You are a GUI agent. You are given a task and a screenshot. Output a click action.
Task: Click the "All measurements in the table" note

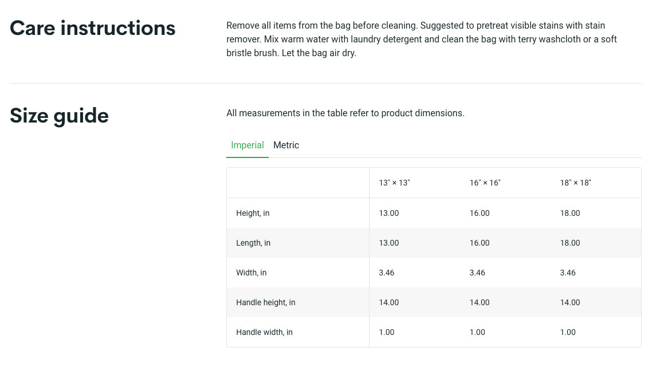click(345, 113)
